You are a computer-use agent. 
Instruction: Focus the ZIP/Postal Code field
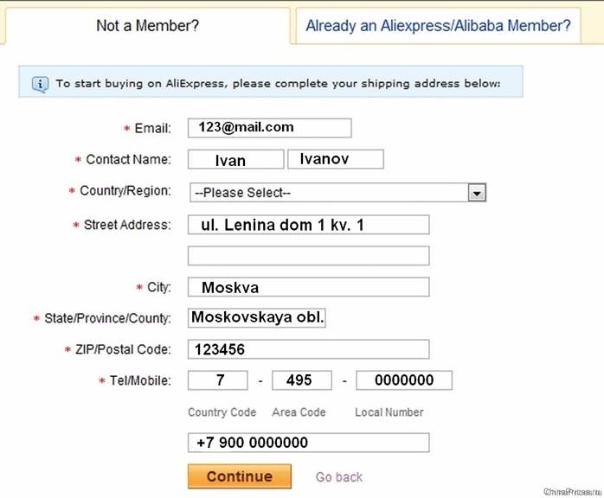tap(309, 349)
